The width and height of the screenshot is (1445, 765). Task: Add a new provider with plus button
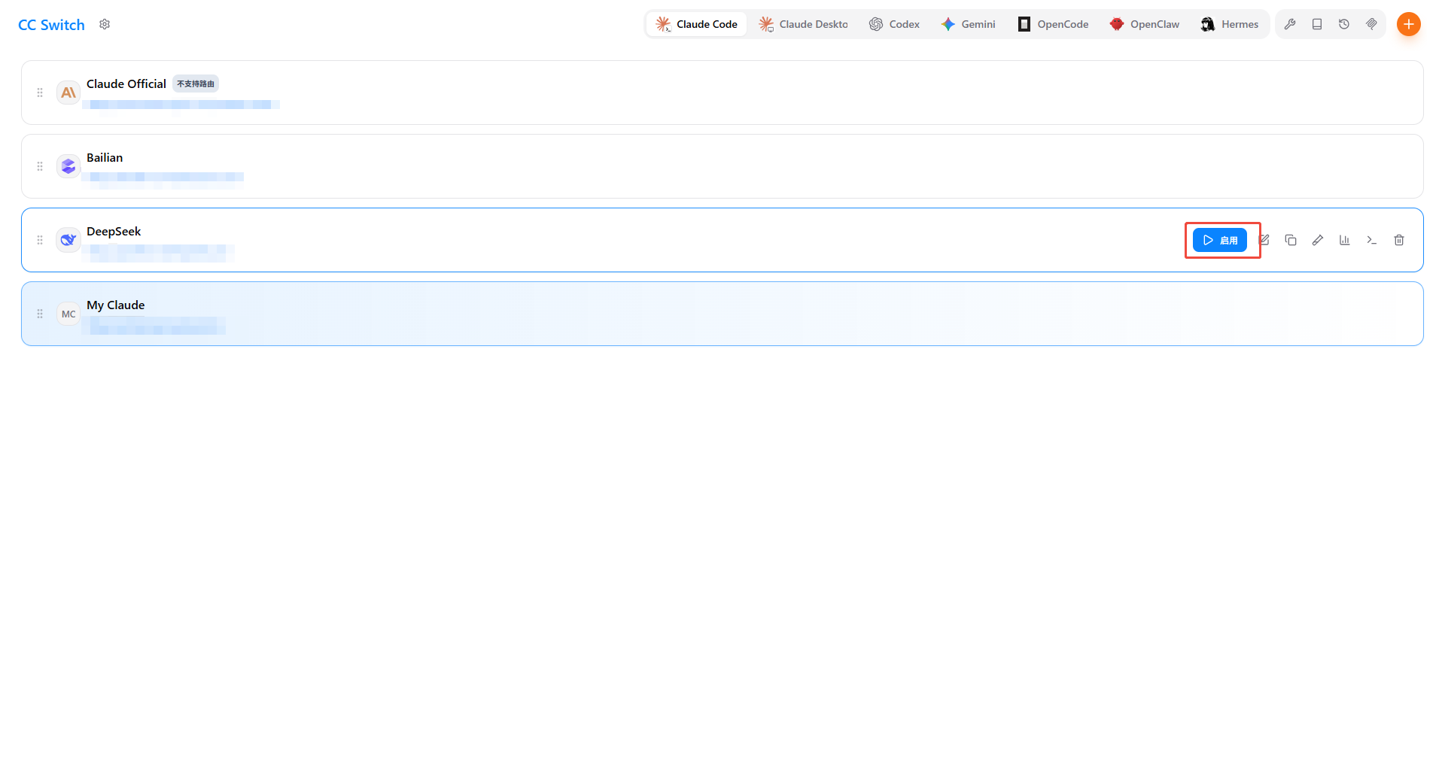(x=1409, y=24)
